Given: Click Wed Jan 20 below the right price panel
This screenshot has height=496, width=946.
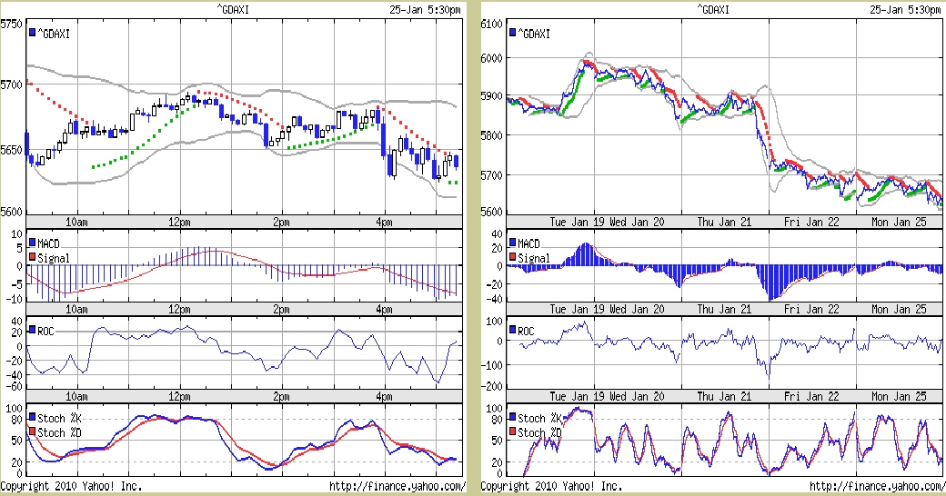Looking at the screenshot, I should tap(637, 222).
